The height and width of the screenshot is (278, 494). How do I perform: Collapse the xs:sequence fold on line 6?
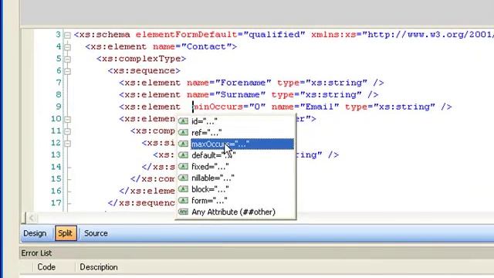(67, 71)
